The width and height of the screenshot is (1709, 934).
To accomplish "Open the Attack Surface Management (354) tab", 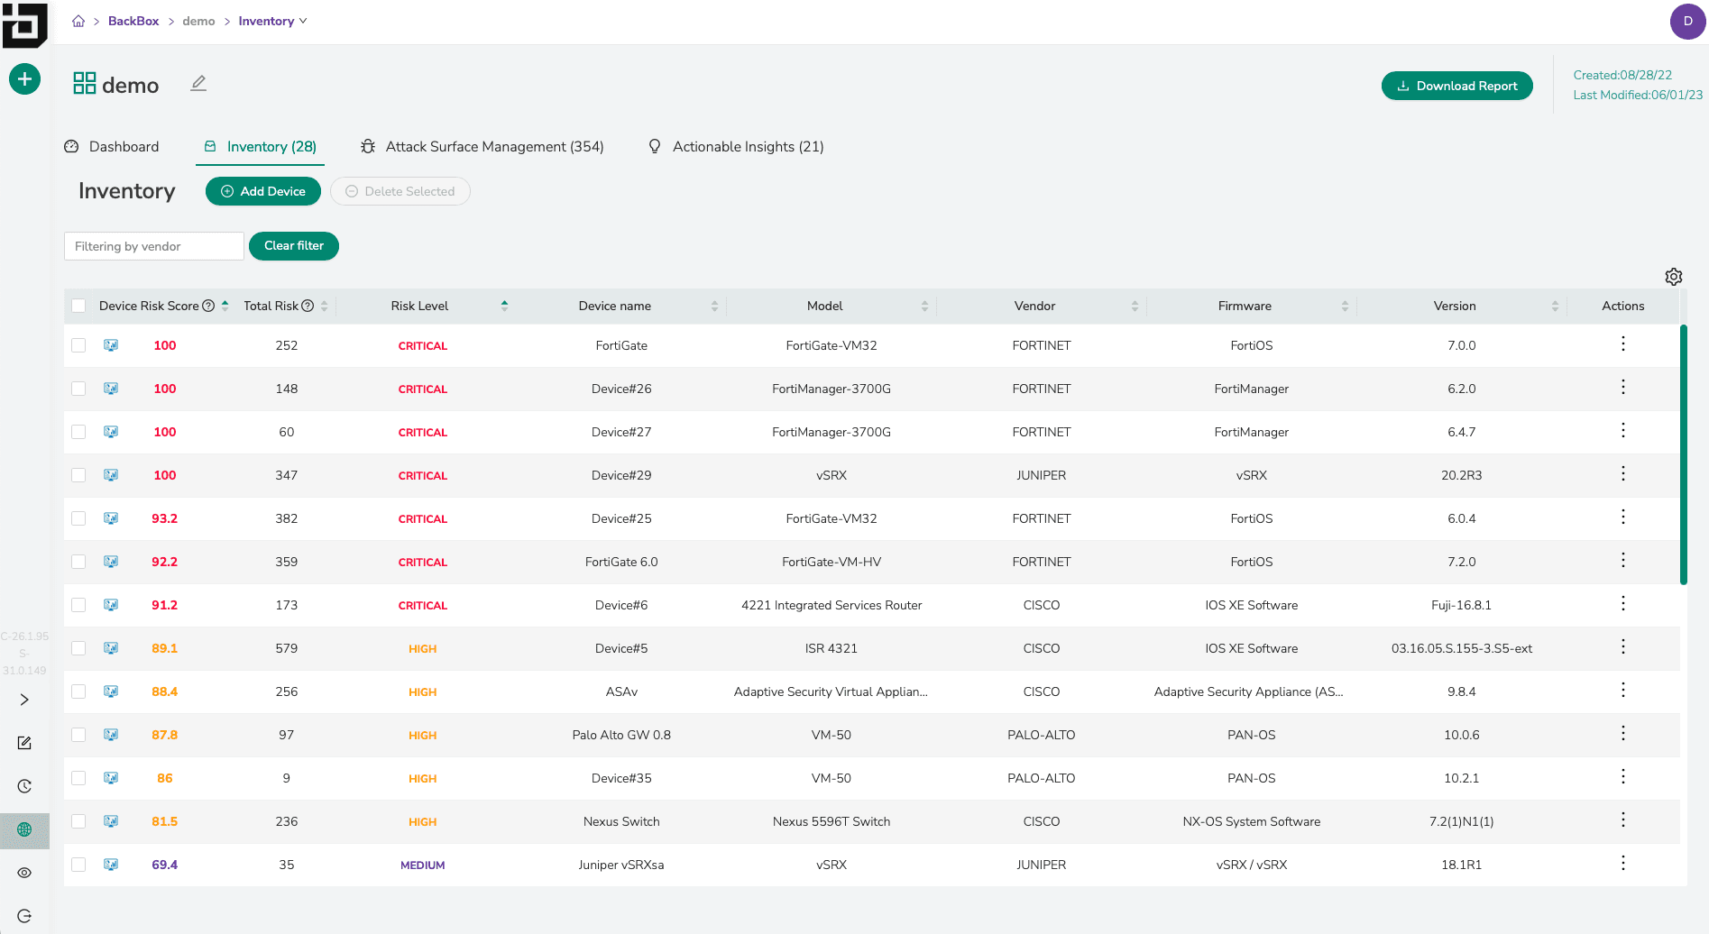I will (482, 146).
